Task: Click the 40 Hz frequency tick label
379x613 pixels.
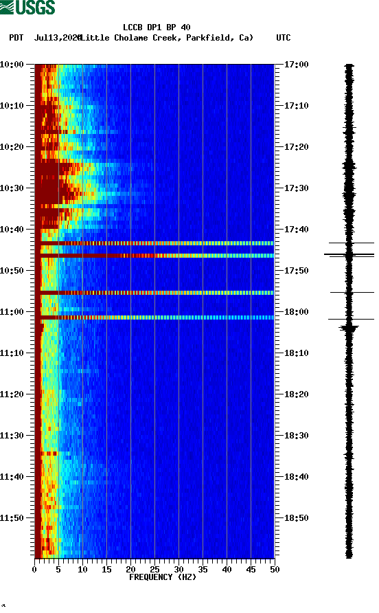Action: (227, 570)
